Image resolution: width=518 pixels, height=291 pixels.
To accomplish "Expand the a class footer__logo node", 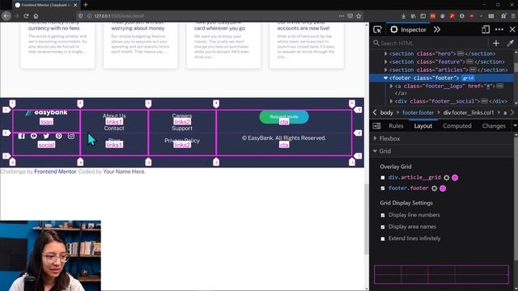I will point(392,86).
